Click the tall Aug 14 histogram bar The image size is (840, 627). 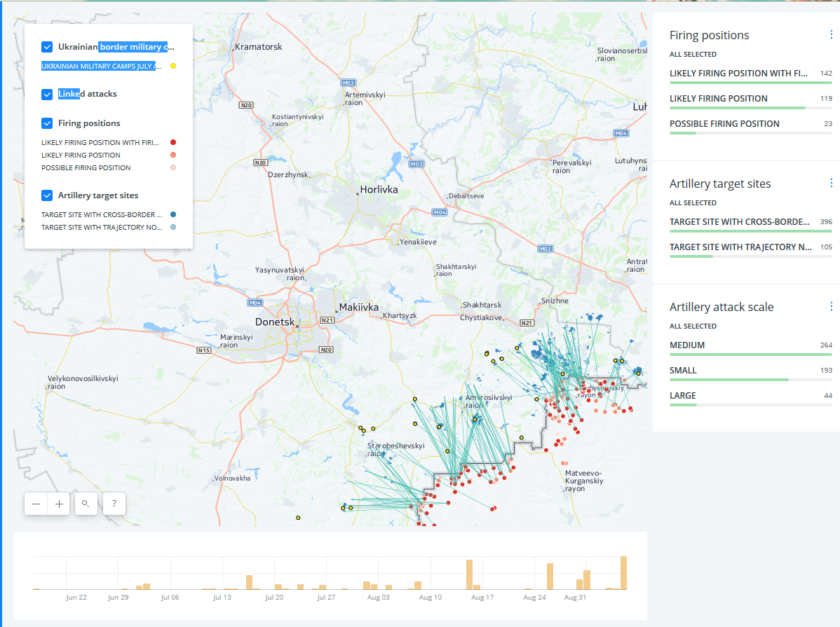(469, 574)
